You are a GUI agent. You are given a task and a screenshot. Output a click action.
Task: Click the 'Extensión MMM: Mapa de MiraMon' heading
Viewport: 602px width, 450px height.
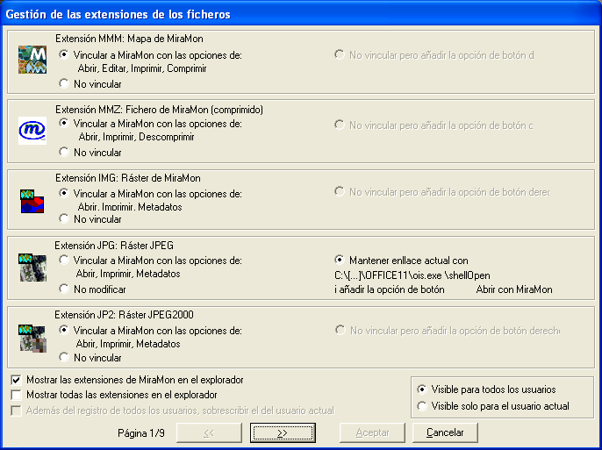pyautogui.click(x=129, y=39)
